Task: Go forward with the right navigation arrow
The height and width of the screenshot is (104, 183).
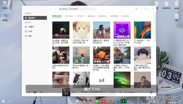Action: coord(55,9)
